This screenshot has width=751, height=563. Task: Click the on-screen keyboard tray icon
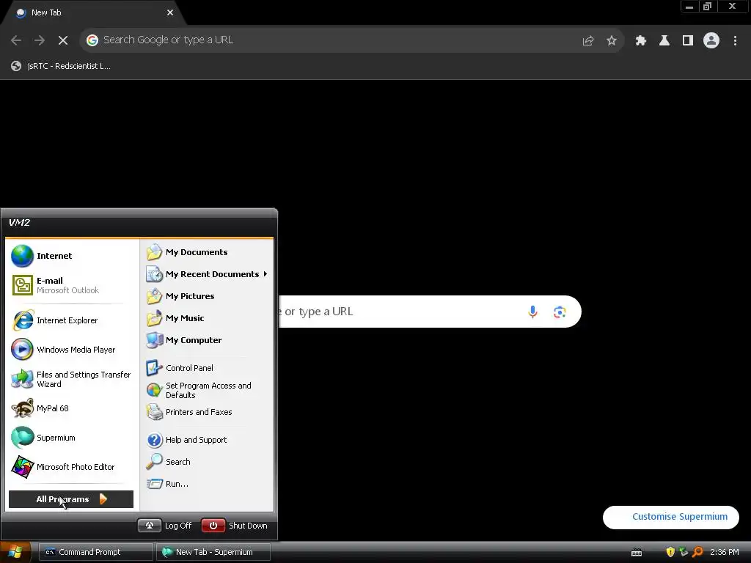637,553
